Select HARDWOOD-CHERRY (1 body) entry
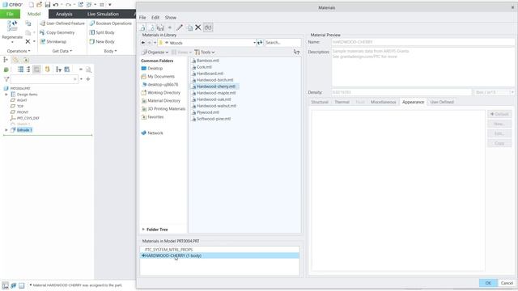This screenshot has width=518, height=291. [219, 255]
